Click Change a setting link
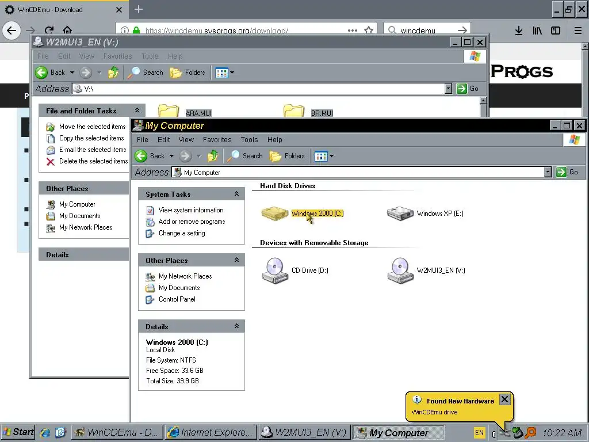589x442 pixels. [182, 233]
